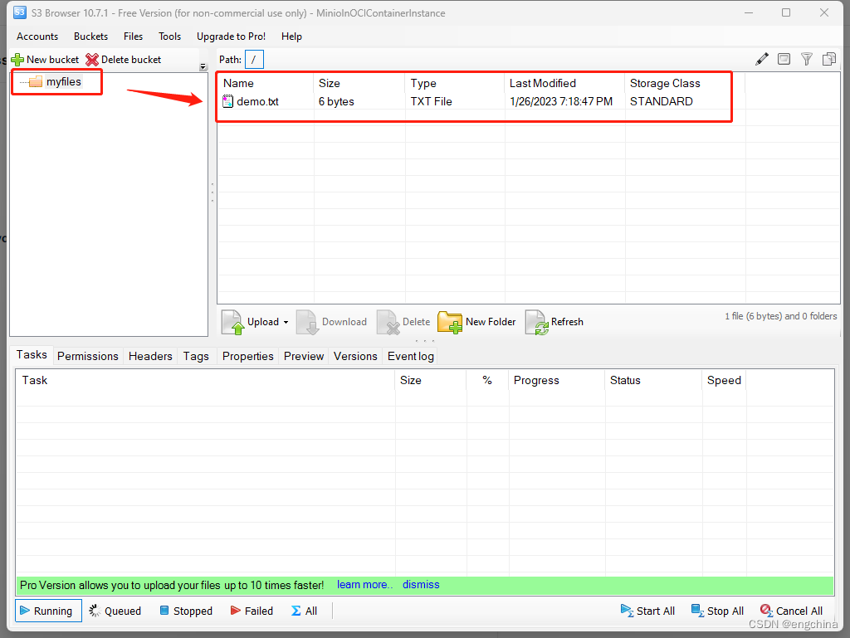Select the demo.txt file name
This screenshot has width=850, height=638.
click(x=257, y=101)
